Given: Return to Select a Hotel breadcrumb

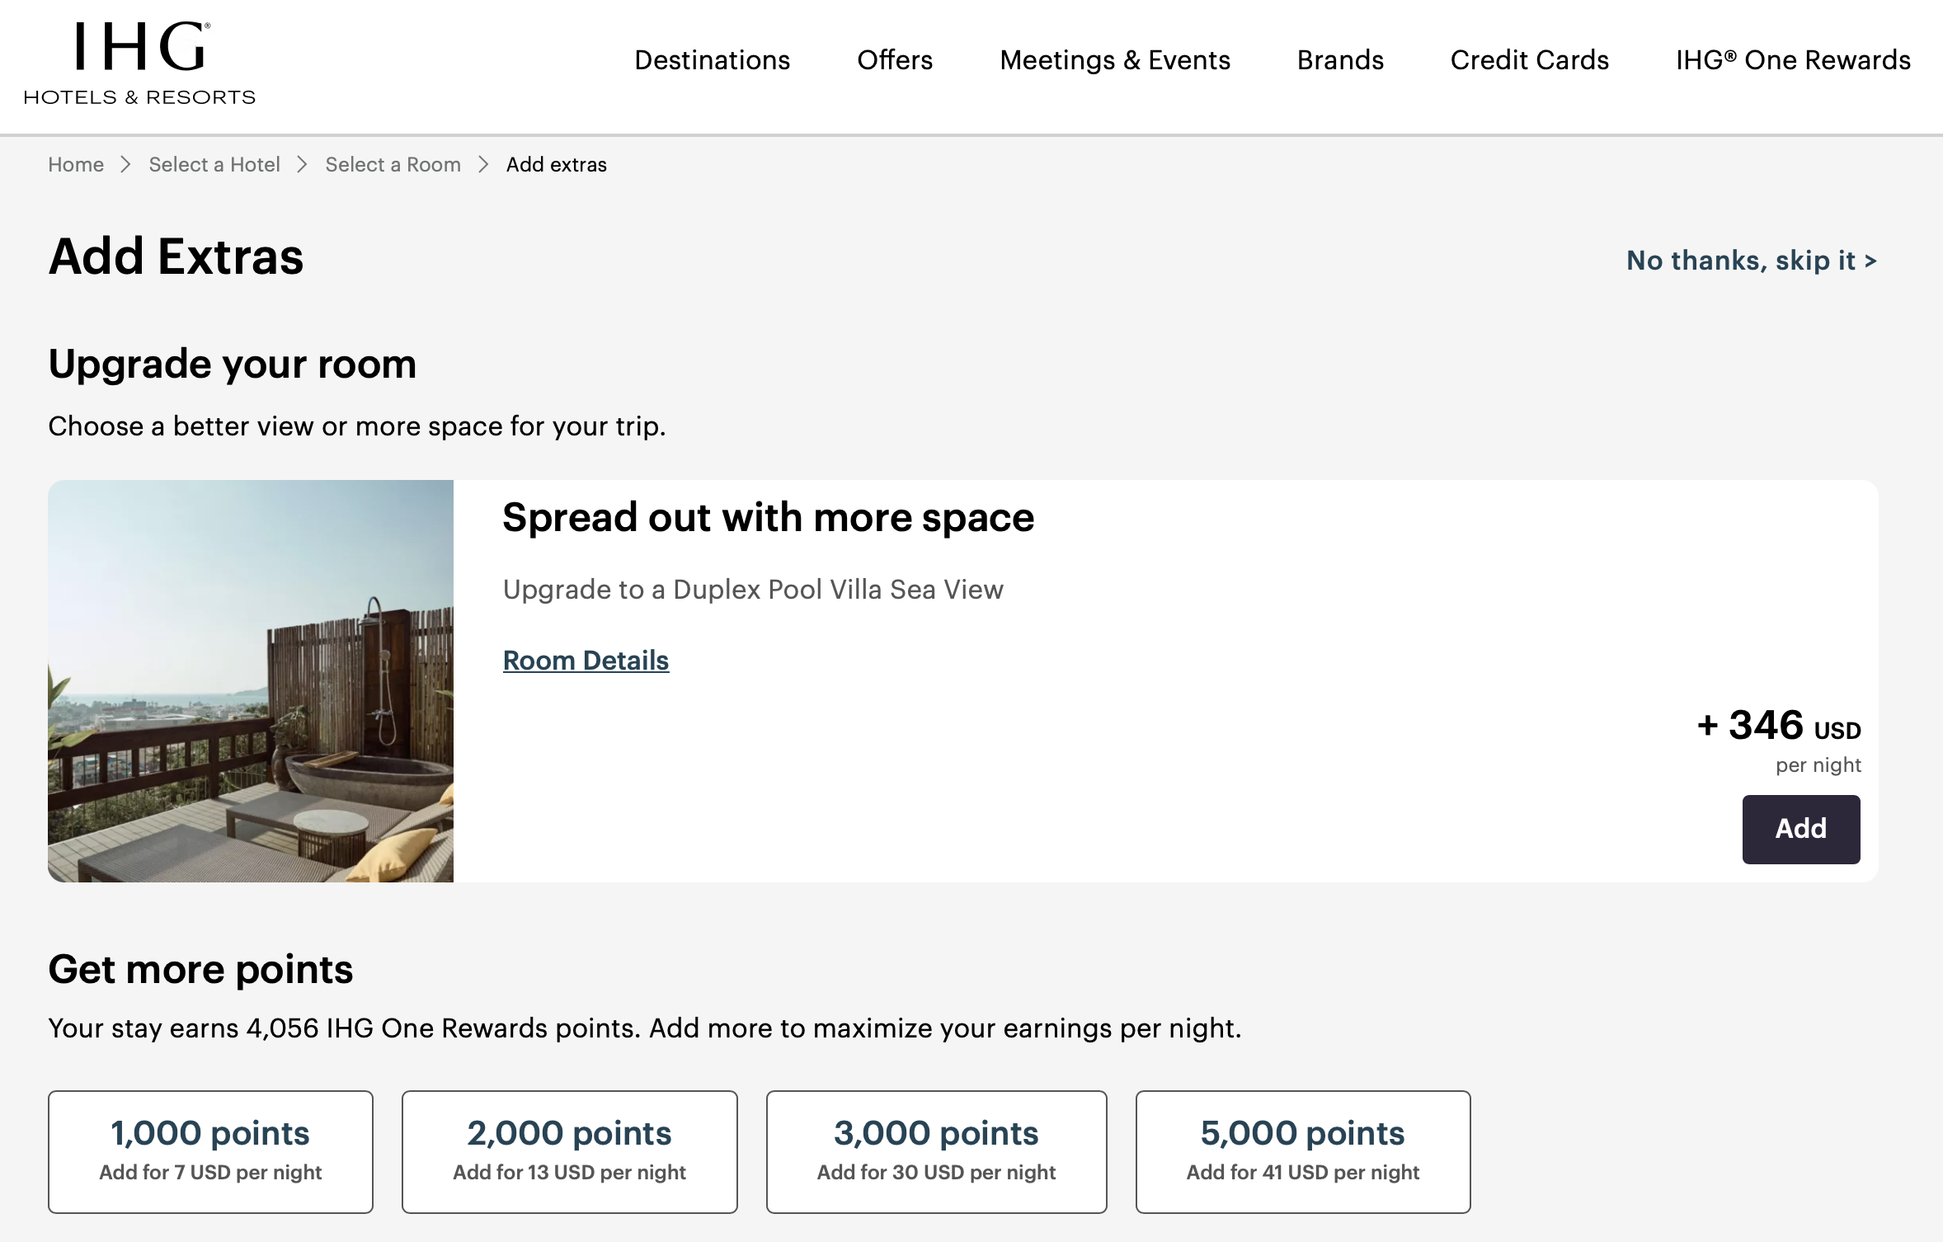Looking at the screenshot, I should click(x=214, y=165).
